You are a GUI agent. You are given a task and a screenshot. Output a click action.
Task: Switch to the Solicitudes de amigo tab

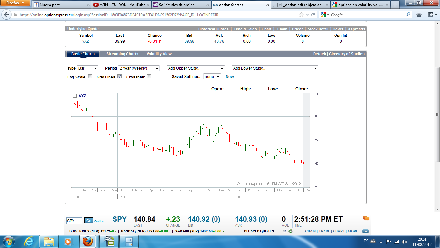tap(181, 5)
